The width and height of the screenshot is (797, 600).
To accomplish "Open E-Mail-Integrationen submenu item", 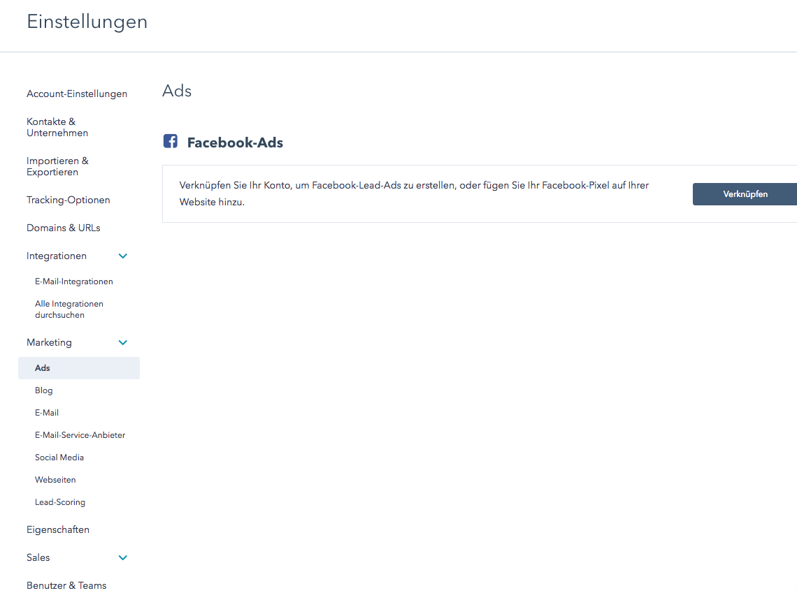I will coord(73,281).
